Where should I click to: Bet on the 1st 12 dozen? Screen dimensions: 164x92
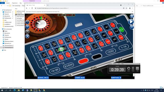114,46
